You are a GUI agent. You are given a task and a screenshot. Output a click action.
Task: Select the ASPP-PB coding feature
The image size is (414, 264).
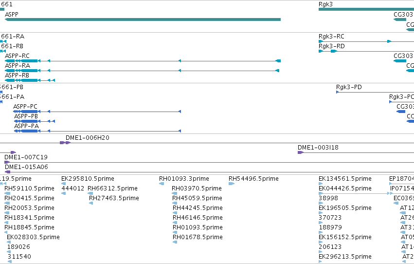pos(35,121)
